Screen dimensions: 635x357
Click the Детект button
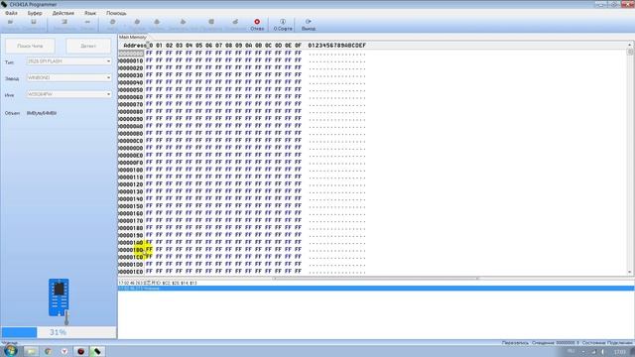coord(88,46)
